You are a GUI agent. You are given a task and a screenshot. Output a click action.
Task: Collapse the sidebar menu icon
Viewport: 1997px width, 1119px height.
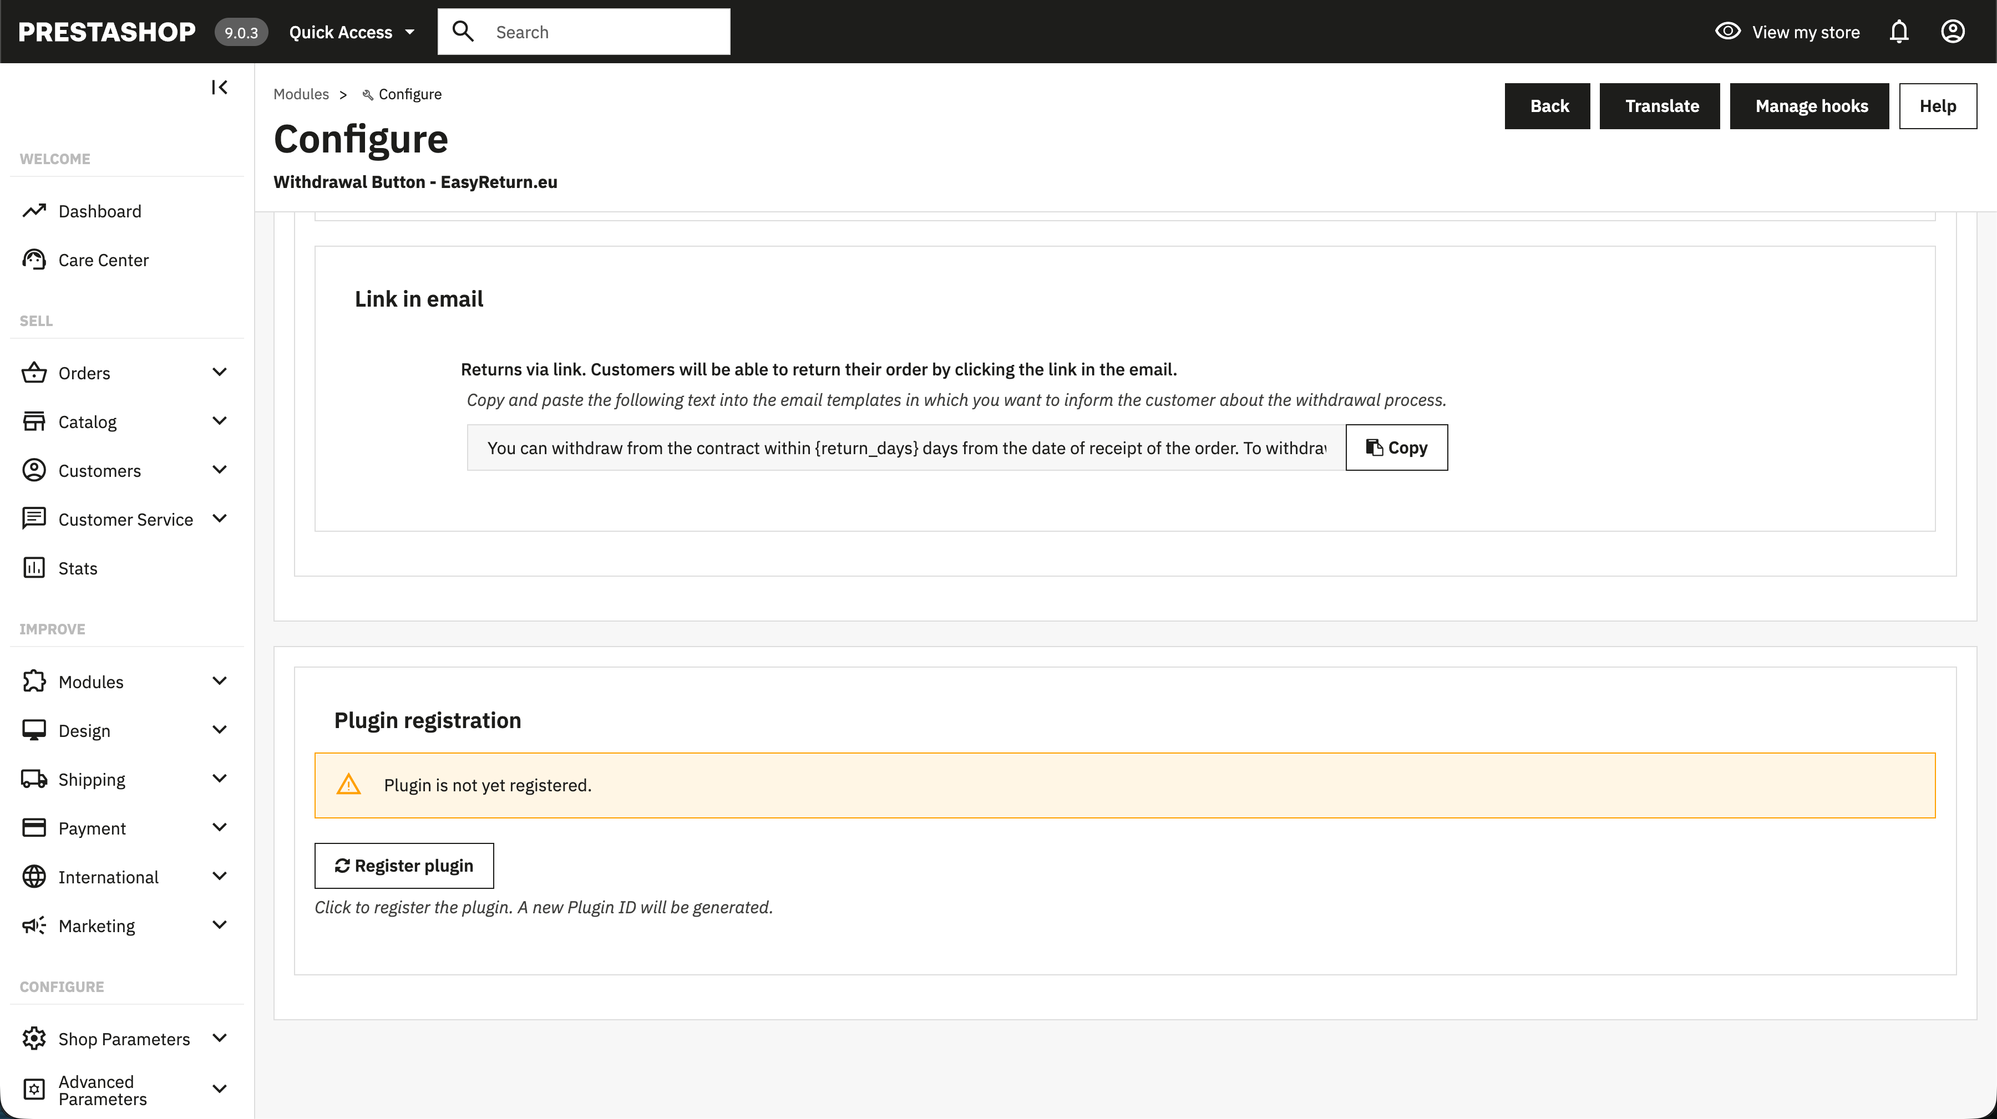(x=219, y=88)
